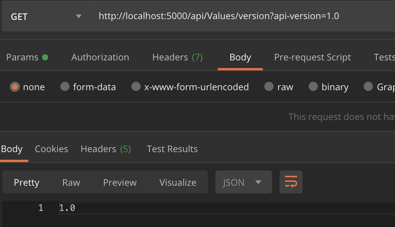Switch response view to Preview
Viewport: 395px width, 227px height.
pyautogui.click(x=120, y=182)
